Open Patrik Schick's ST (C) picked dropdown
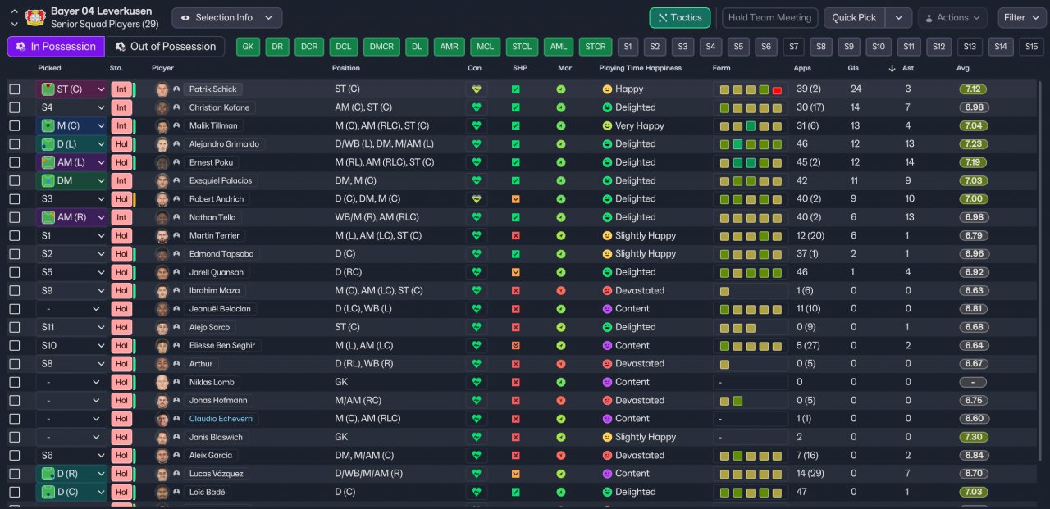The height and width of the screenshot is (509, 1050). click(72, 89)
